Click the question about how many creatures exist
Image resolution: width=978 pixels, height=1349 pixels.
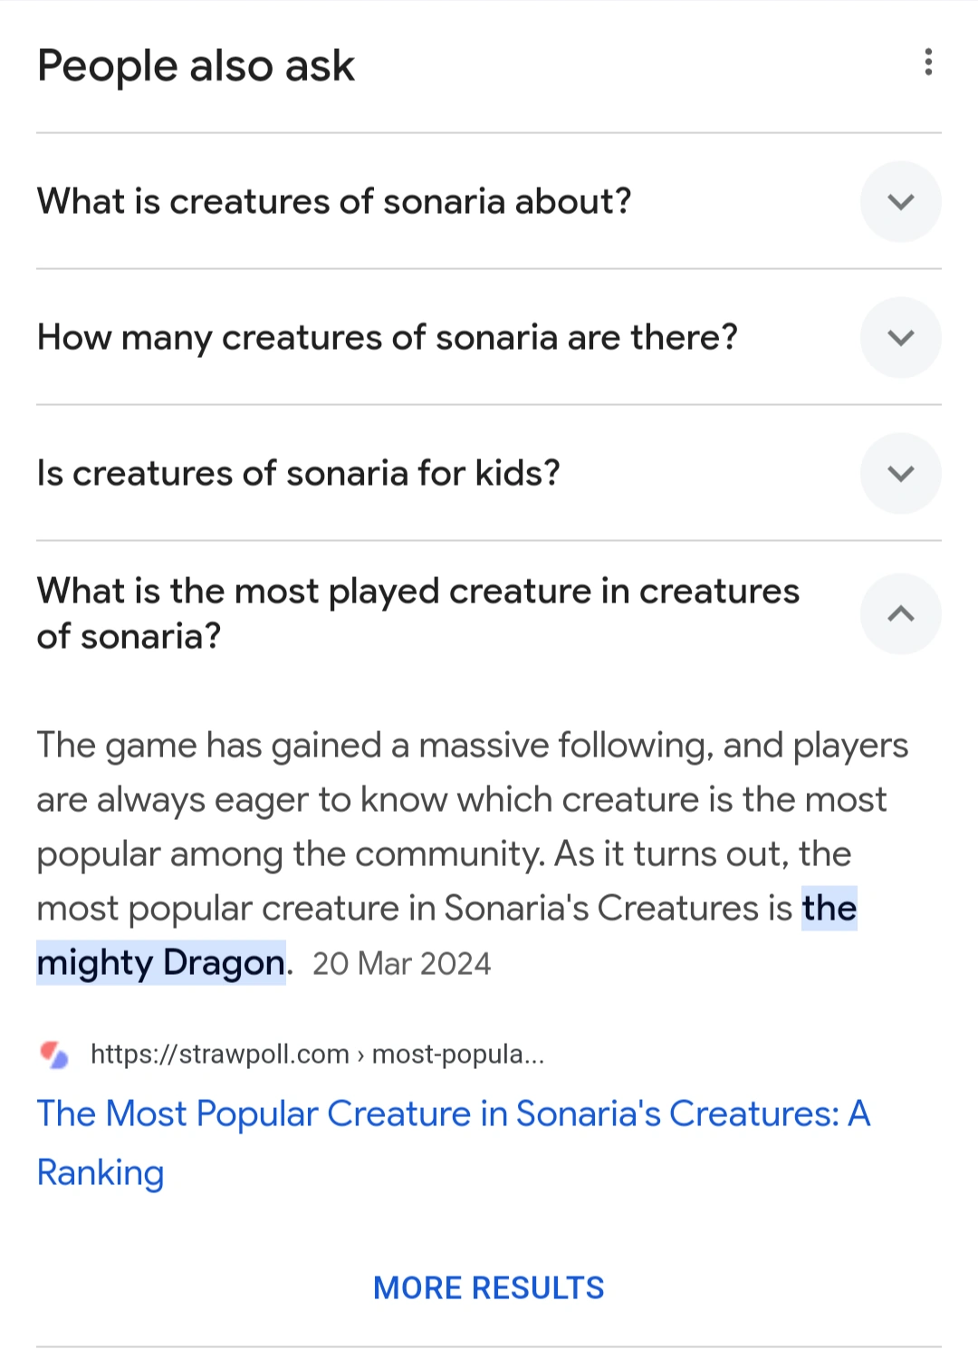click(x=388, y=337)
